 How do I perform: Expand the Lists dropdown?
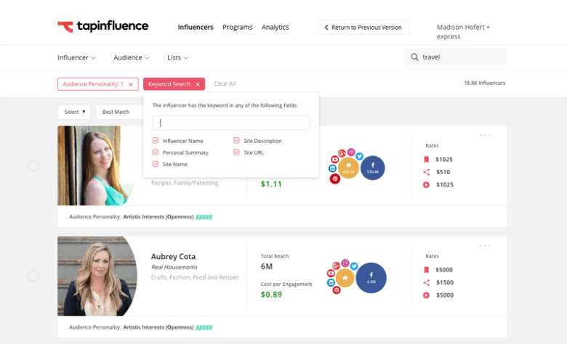[177, 58]
